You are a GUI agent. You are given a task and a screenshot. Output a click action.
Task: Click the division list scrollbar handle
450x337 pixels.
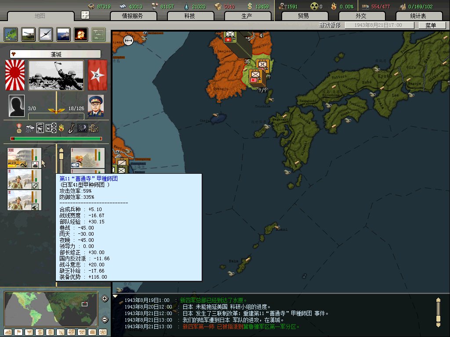point(61,157)
